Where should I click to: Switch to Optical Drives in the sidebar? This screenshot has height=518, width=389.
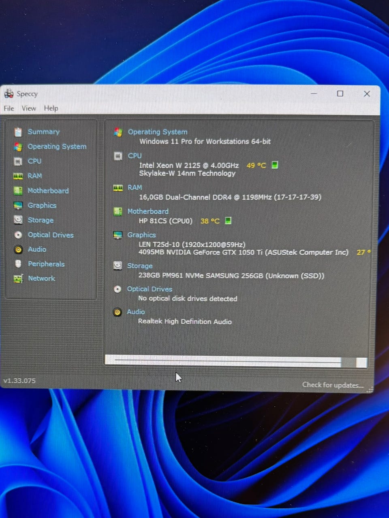tap(50, 235)
